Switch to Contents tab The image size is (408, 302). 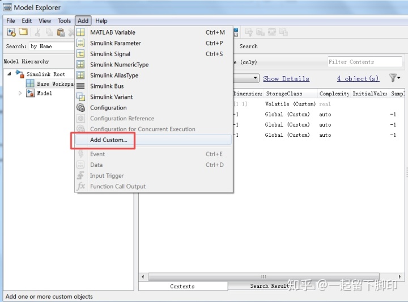(182, 286)
